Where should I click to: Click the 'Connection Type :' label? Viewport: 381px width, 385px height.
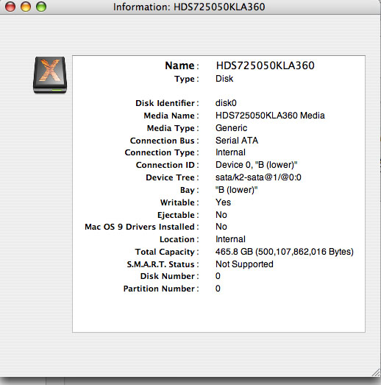pyautogui.click(x=162, y=152)
